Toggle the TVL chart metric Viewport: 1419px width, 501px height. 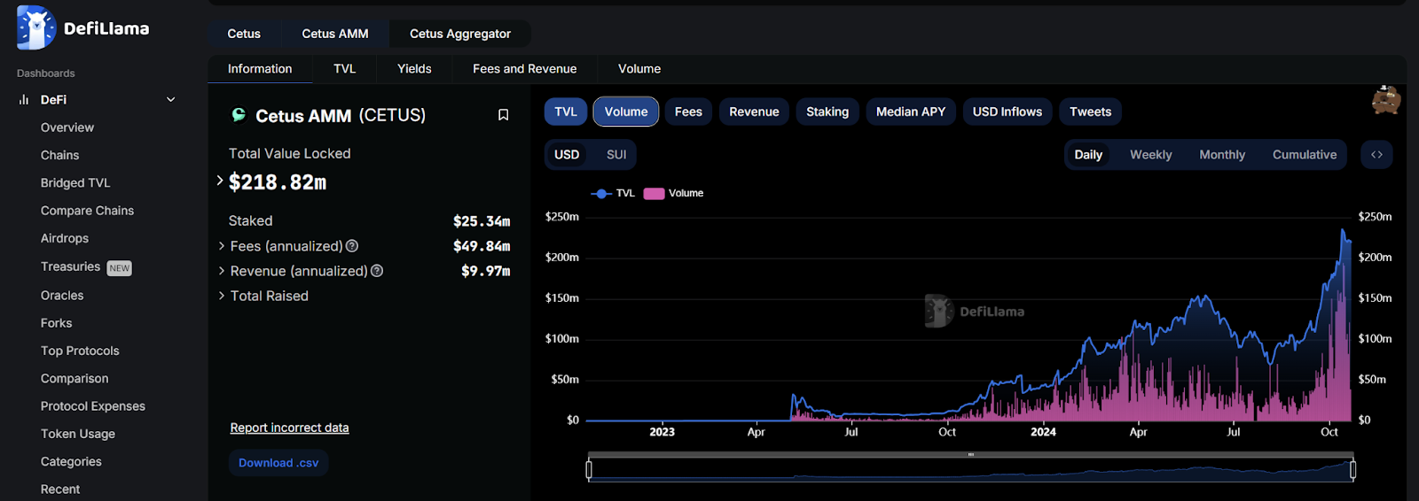coord(566,112)
